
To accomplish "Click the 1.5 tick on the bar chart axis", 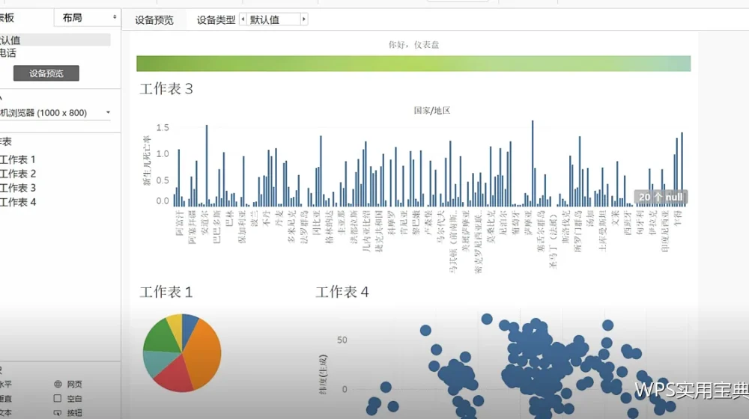I will (163, 127).
